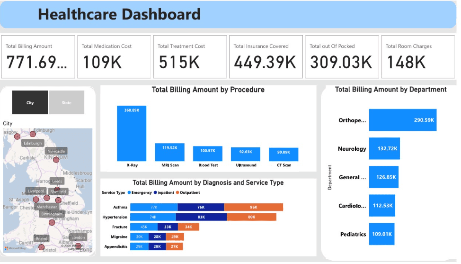Click the Glasgow map marker dot
The height and width of the screenshot is (264, 461).
pyautogui.click(x=18, y=137)
